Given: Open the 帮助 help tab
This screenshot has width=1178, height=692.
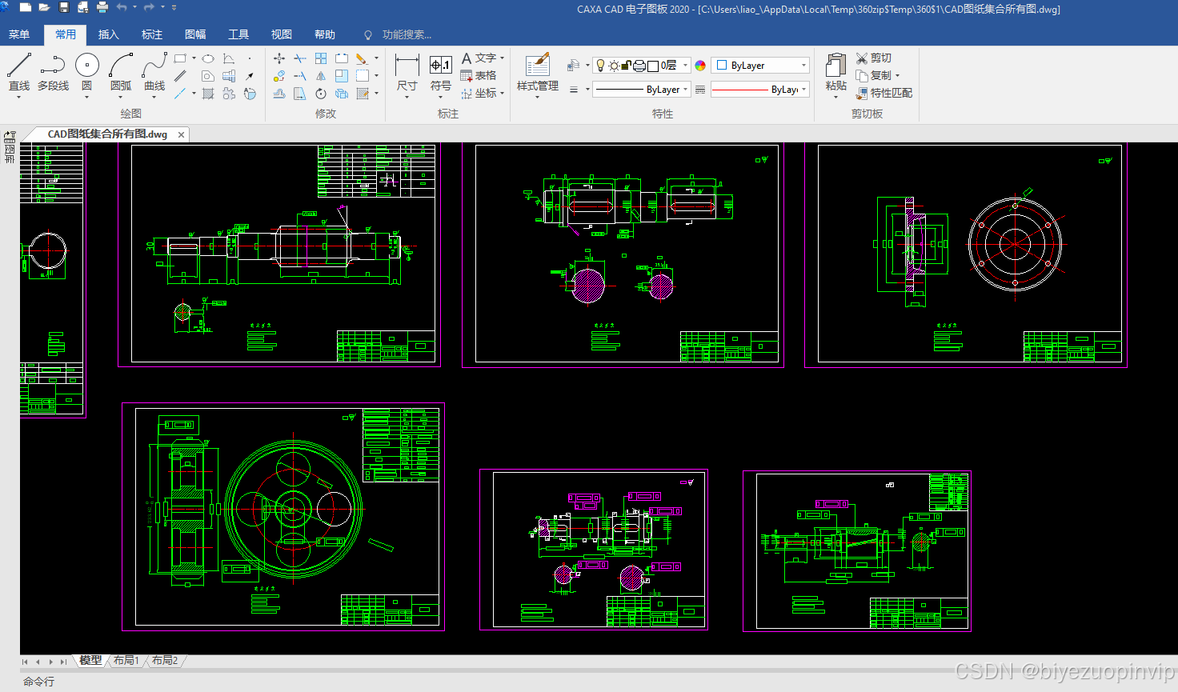Looking at the screenshot, I should coord(325,34).
